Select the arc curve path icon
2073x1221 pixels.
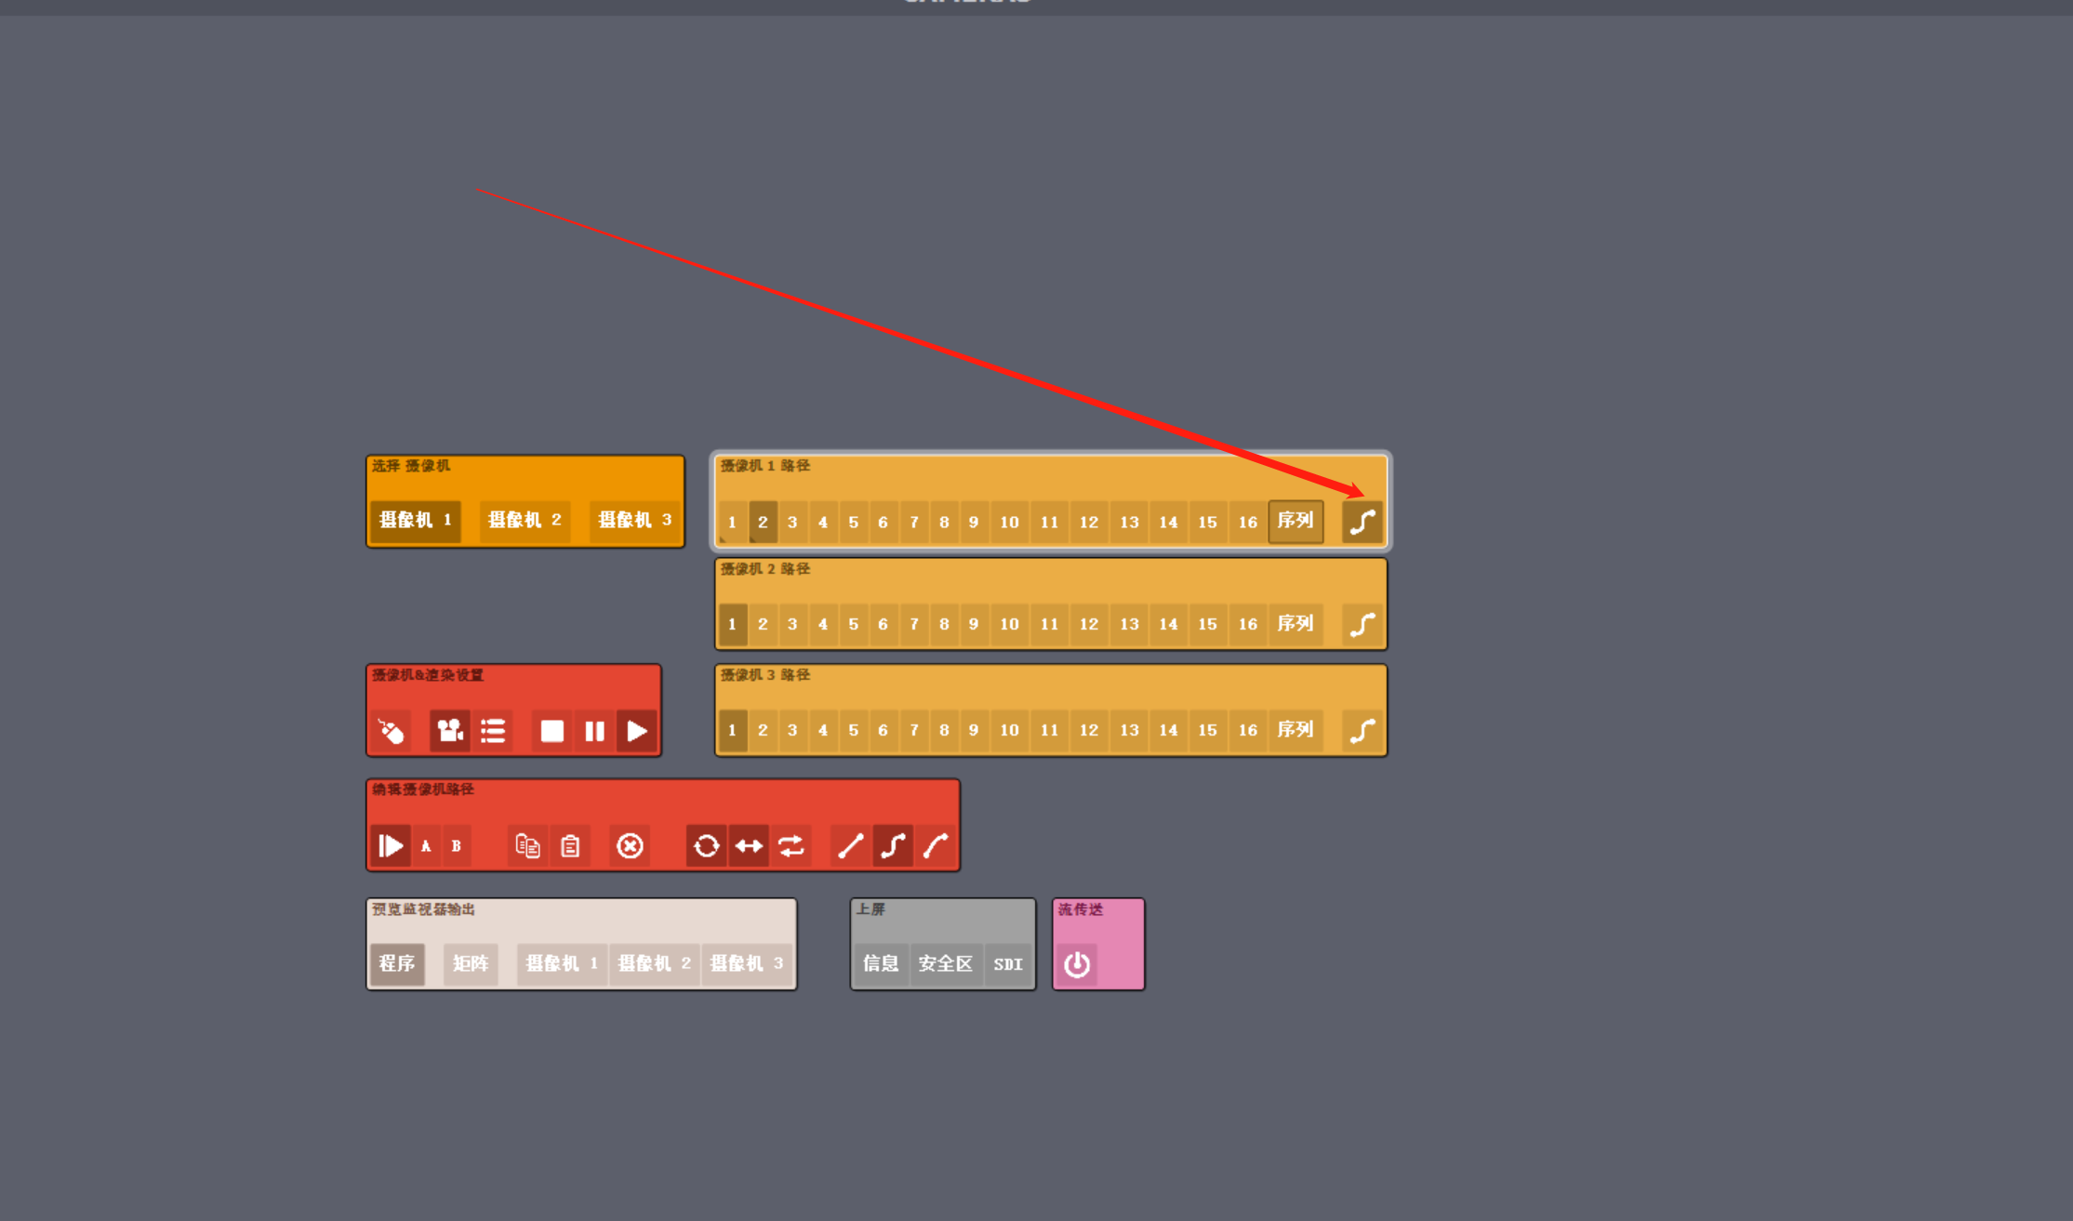coord(936,846)
